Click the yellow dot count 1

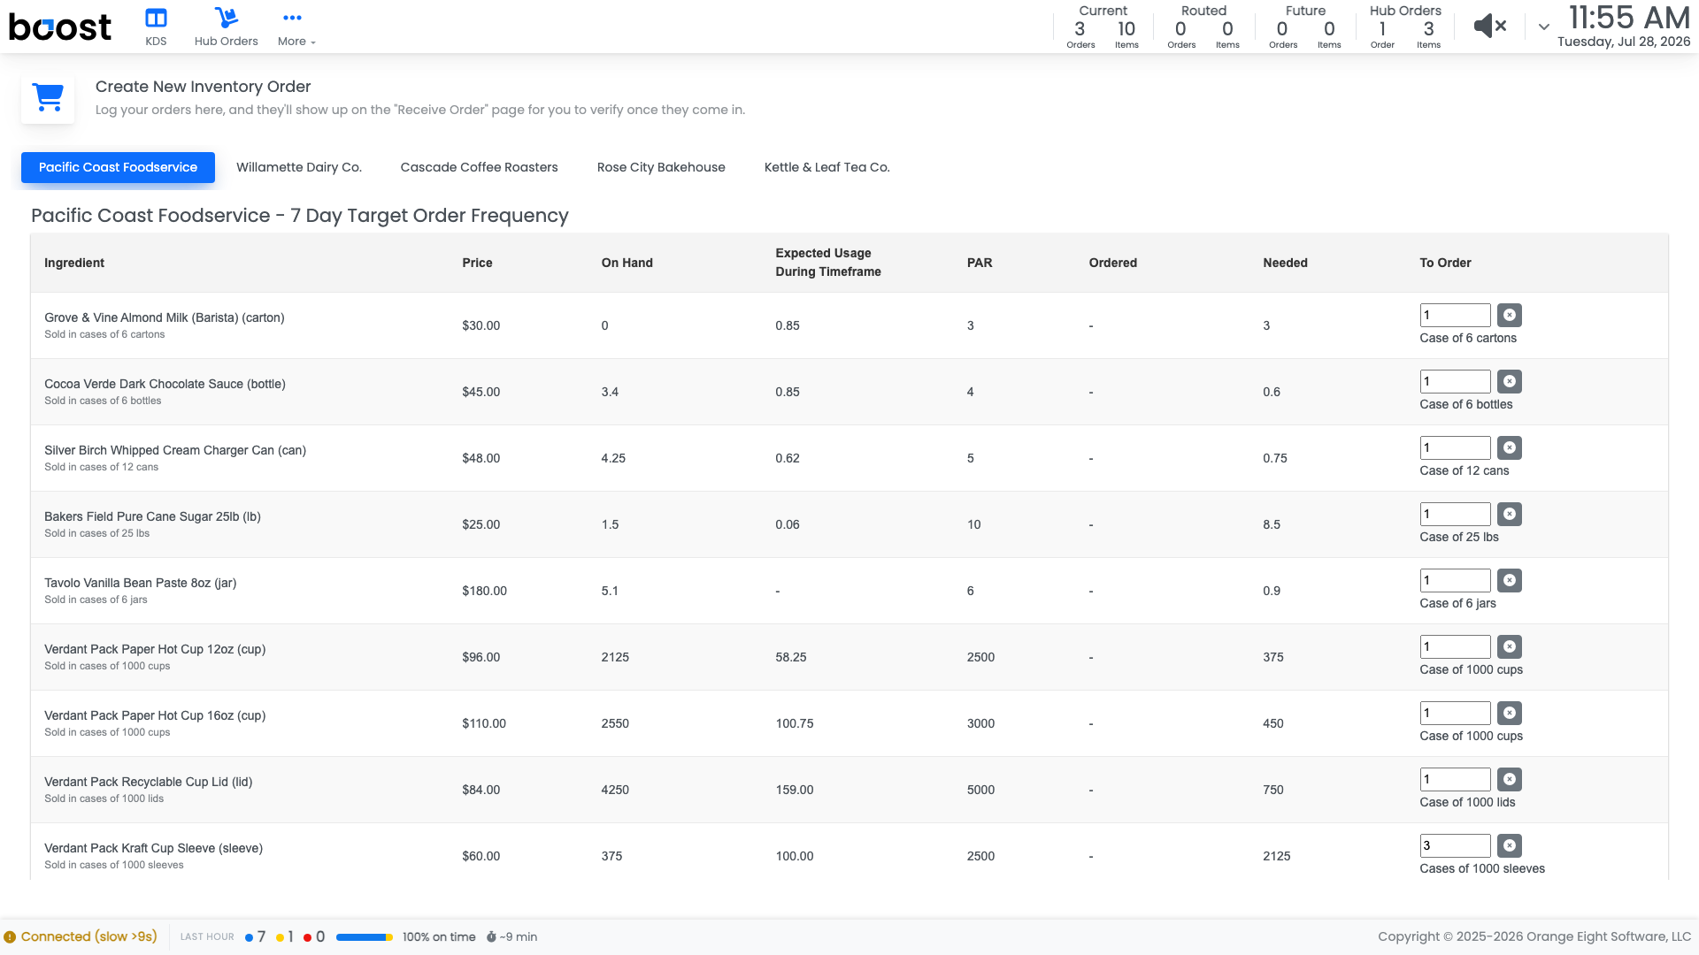point(284,936)
